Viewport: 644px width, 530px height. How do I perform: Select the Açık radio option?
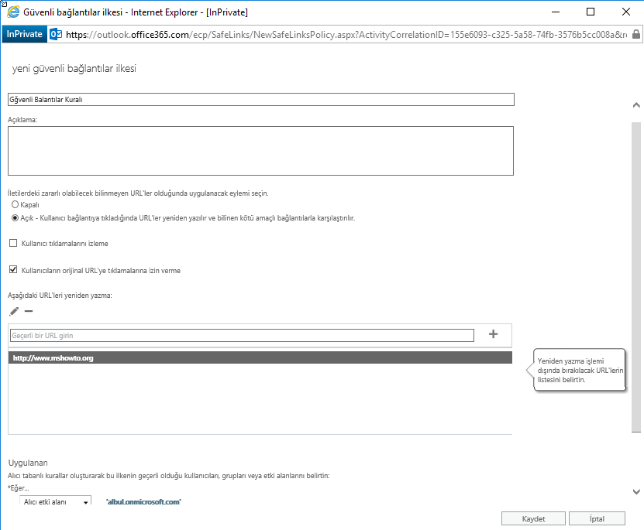[15, 217]
